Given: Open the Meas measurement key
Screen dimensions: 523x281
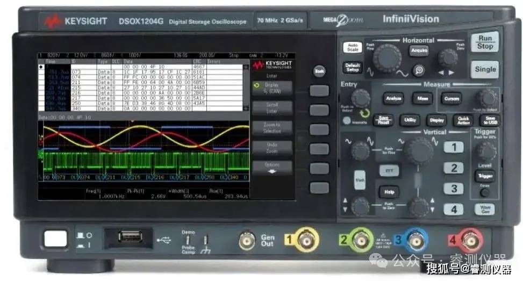Looking at the screenshot, I should 422,98.
